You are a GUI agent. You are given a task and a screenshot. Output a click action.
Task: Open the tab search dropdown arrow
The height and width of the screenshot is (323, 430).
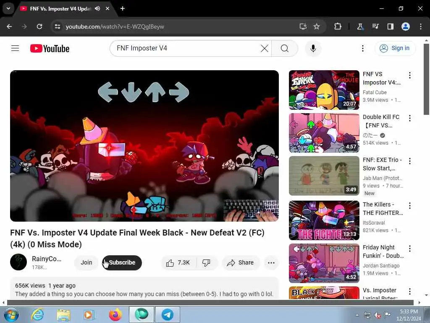pos(8,8)
